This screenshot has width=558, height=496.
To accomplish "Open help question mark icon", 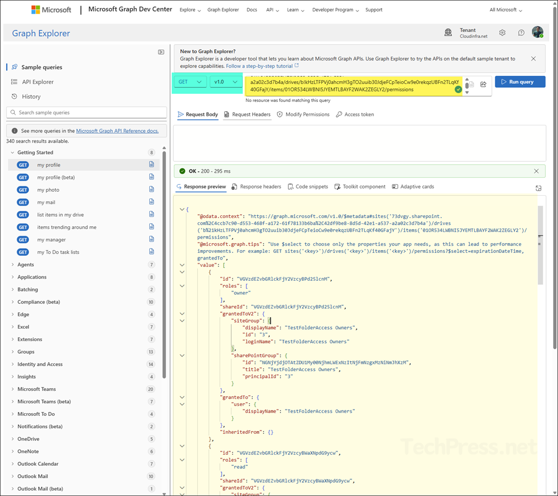I will pyautogui.click(x=521, y=33).
